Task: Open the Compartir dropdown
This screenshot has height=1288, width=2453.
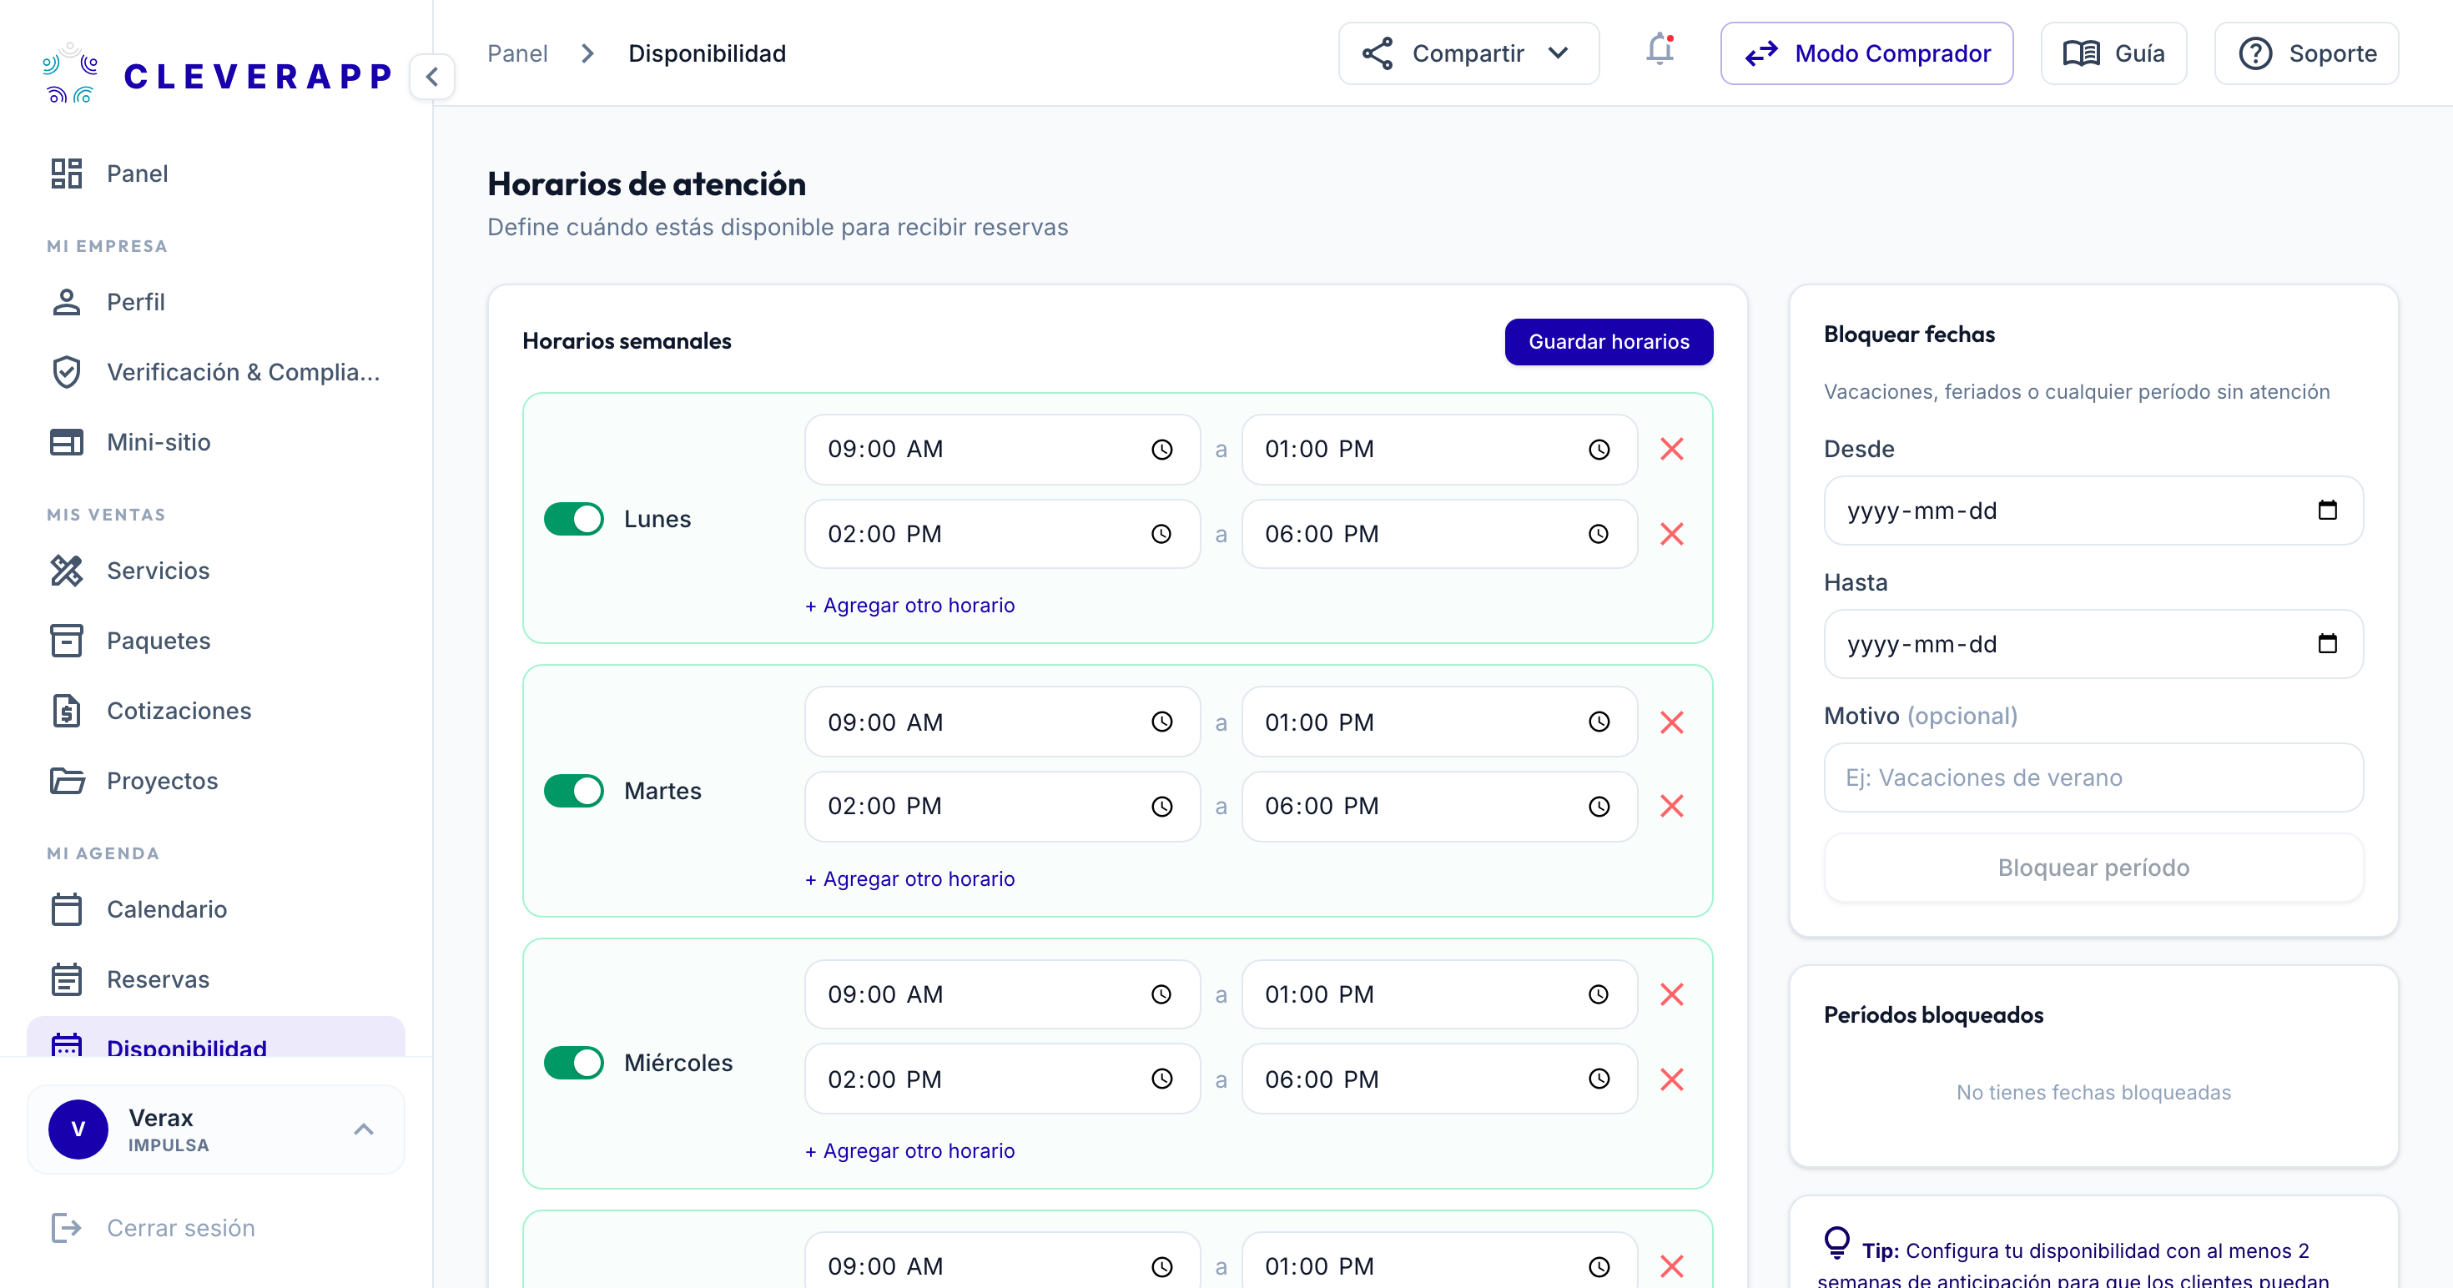Action: 1468,53
